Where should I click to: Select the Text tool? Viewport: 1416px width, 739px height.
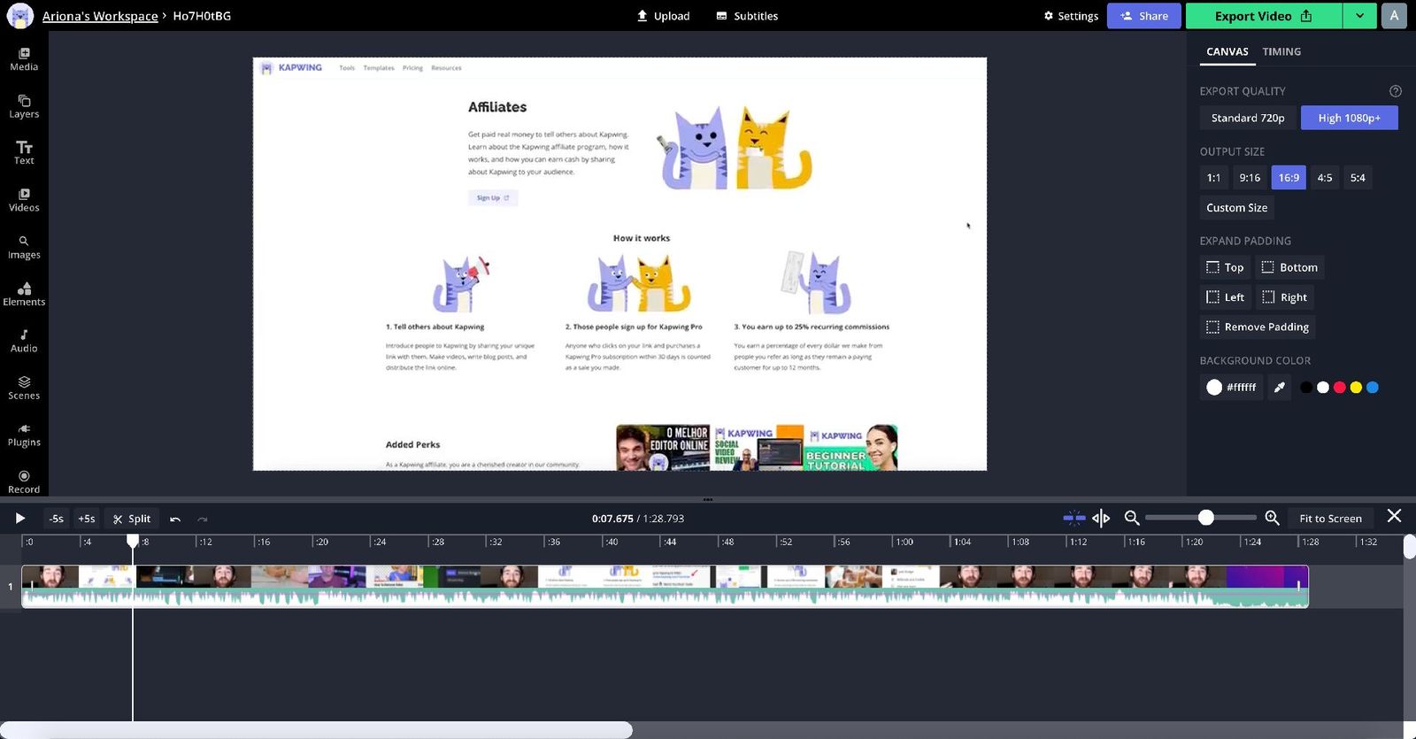click(24, 152)
